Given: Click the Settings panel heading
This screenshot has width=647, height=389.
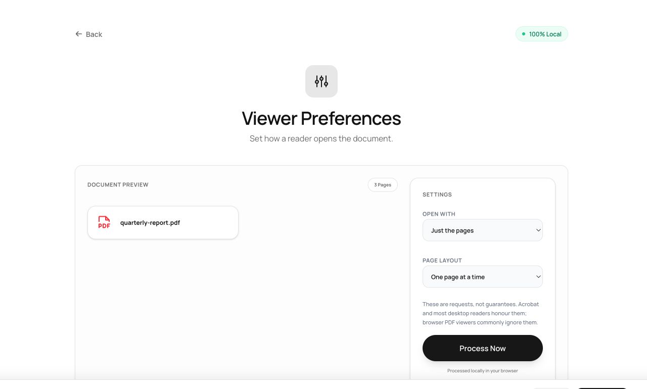Looking at the screenshot, I should (x=437, y=194).
